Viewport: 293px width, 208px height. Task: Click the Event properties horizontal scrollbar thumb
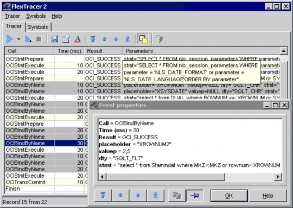pos(165,177)
